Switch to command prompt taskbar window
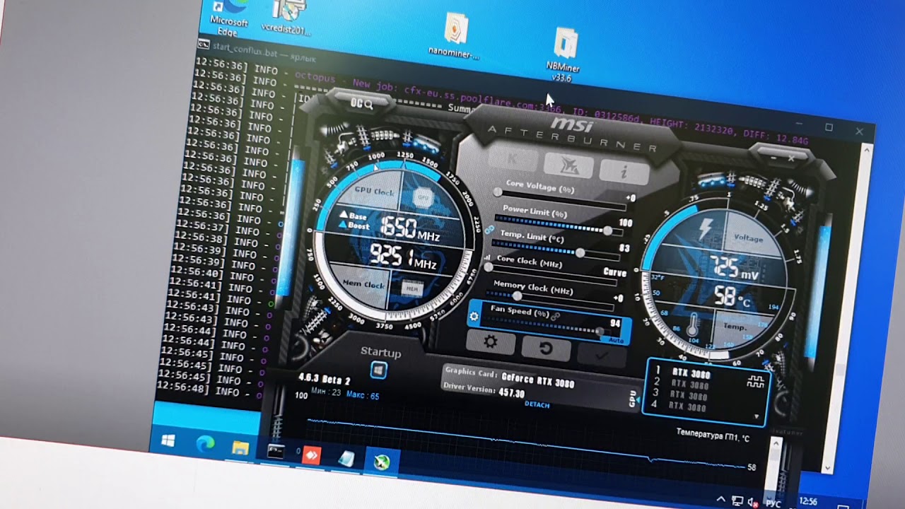Viewport: 905px width, 509px height. 275,452
